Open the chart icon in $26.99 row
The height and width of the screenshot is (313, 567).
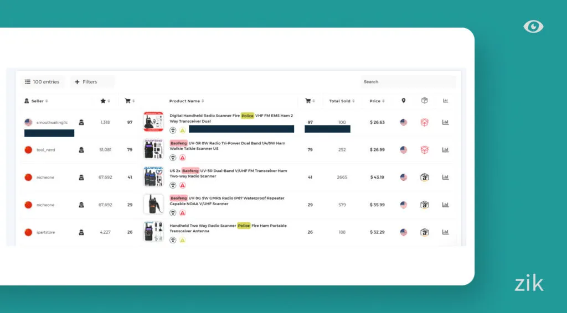coord(446,150)
